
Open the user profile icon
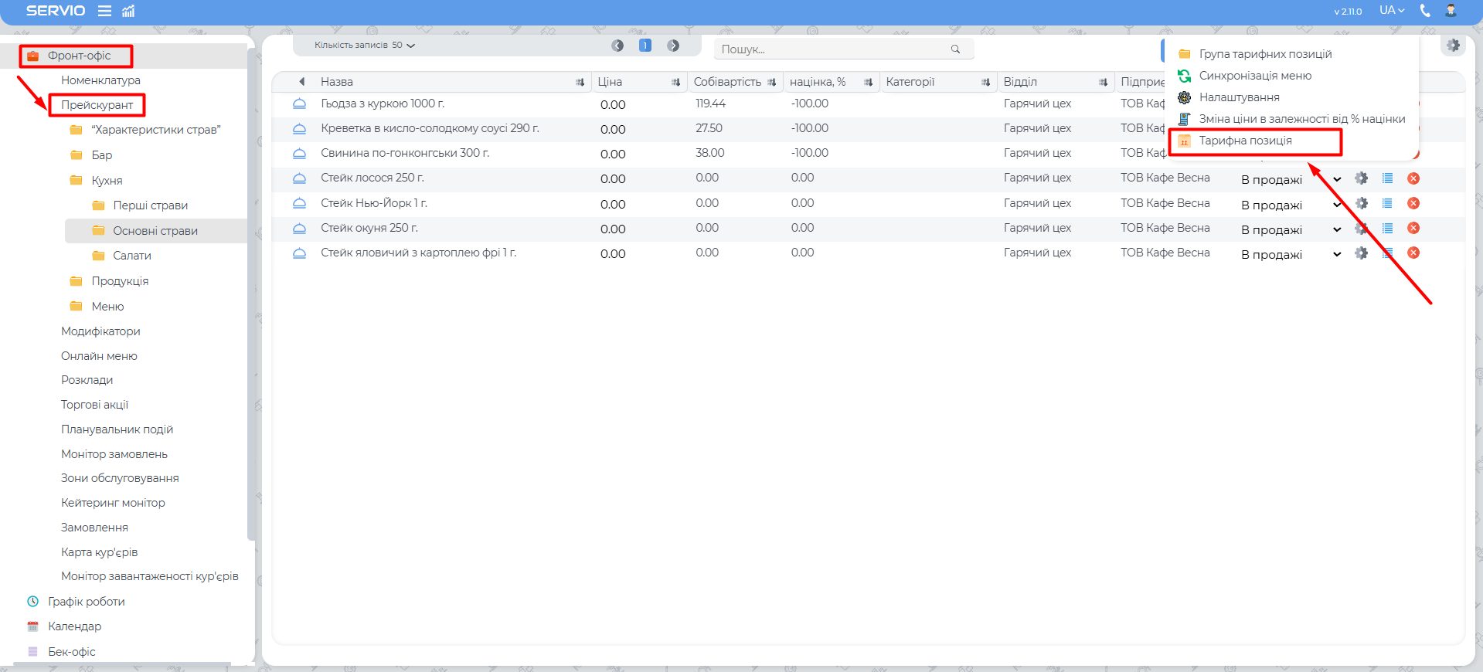tap(1451, 11)
